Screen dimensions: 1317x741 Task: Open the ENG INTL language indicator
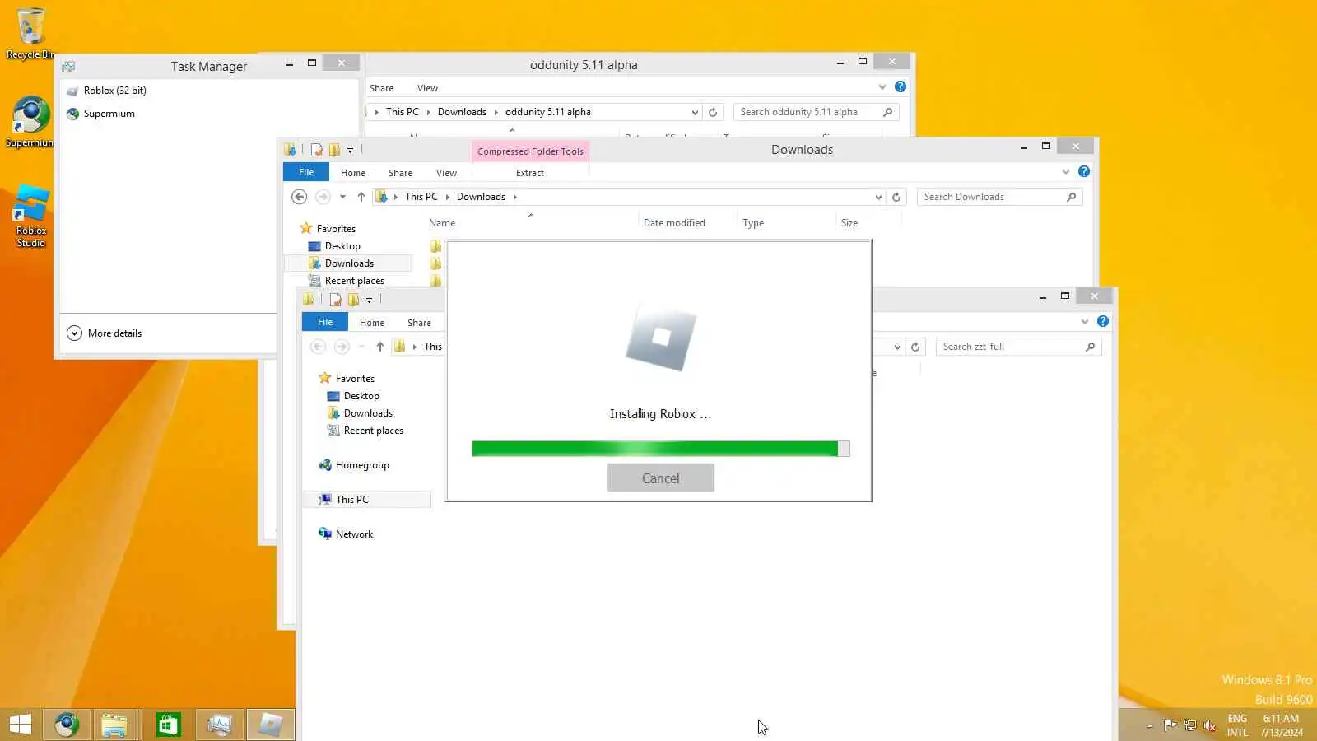pyautogui.click(x=1237, y=725)
